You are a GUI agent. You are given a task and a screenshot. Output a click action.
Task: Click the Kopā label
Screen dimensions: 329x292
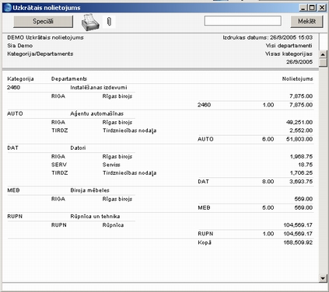pos(205,242)
